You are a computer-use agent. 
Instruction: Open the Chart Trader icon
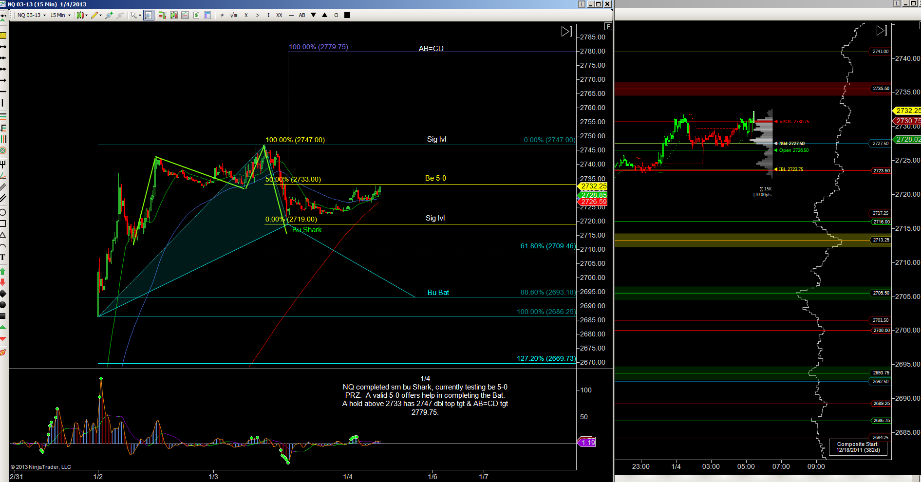coord(162,15)
